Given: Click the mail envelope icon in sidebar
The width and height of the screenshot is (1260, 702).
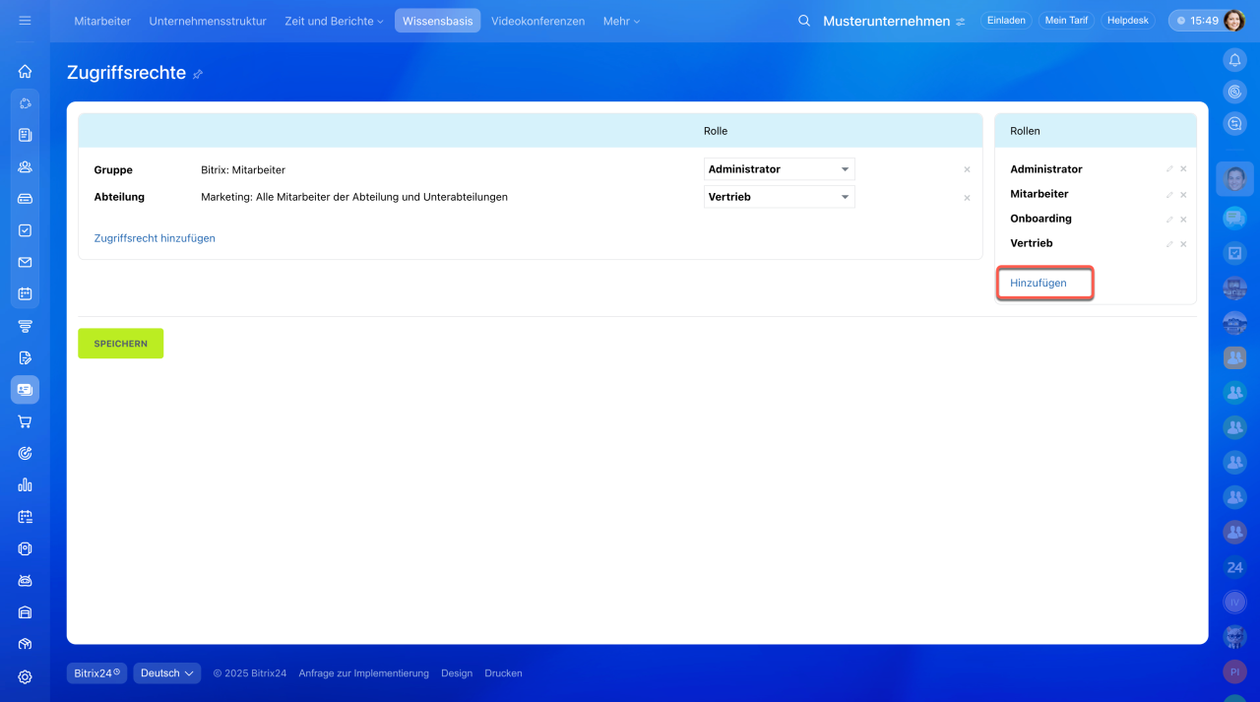Looking at the screenshot, I should [x=25, y=262].
